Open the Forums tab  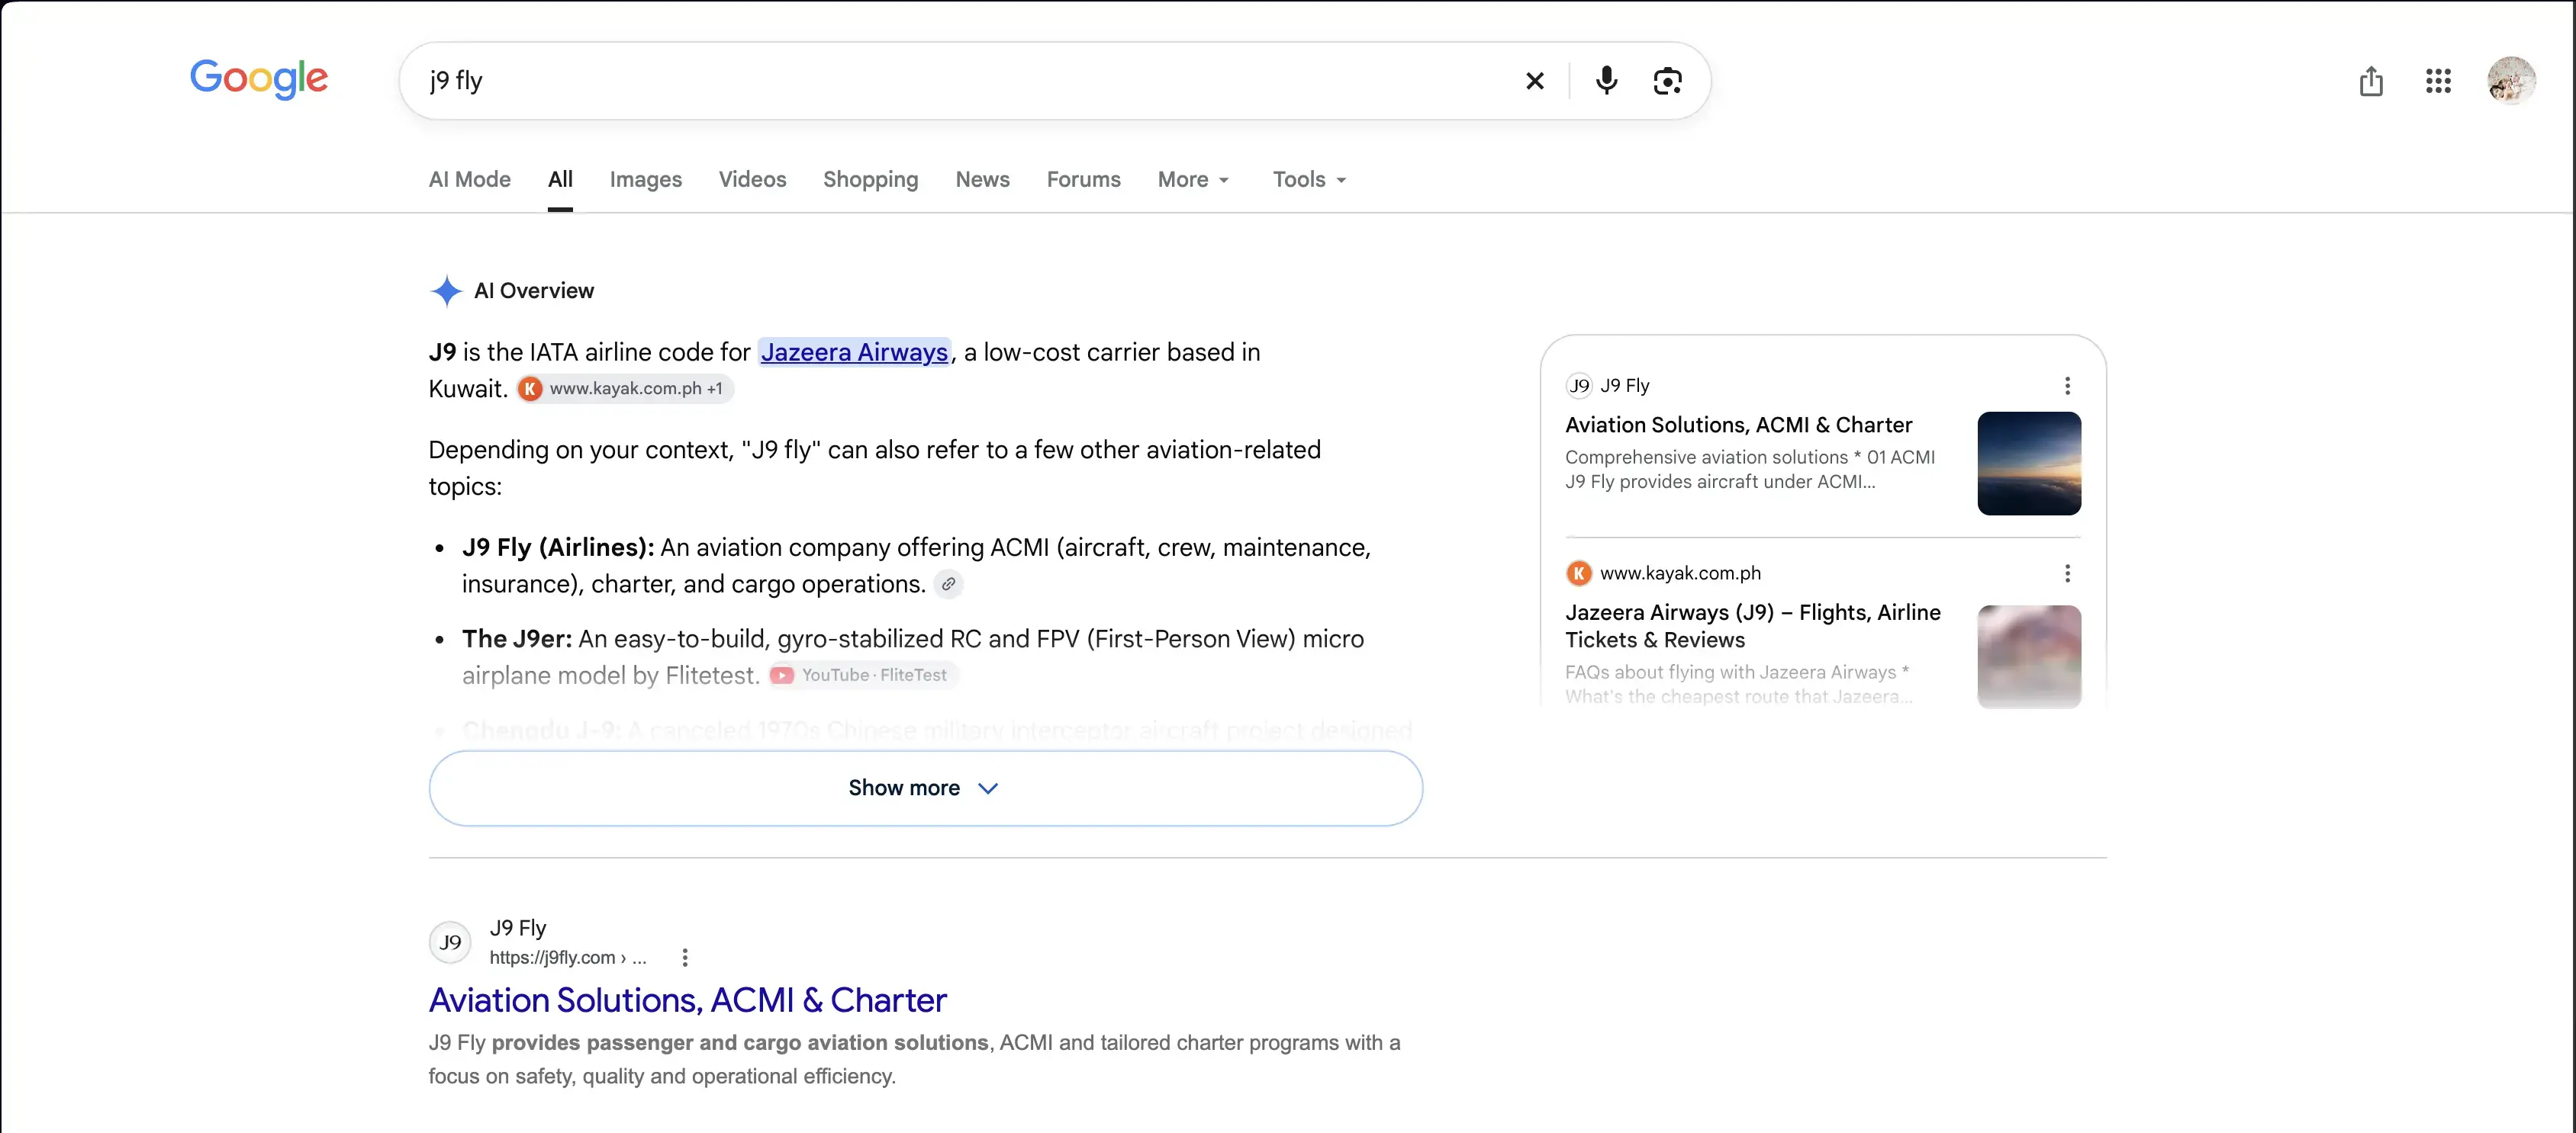(x=1083, y=180)
